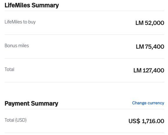The height and width of the screenshot is (135, 168).
Task: Click divider line below Bonus miles row
Action: click(84, 58)
